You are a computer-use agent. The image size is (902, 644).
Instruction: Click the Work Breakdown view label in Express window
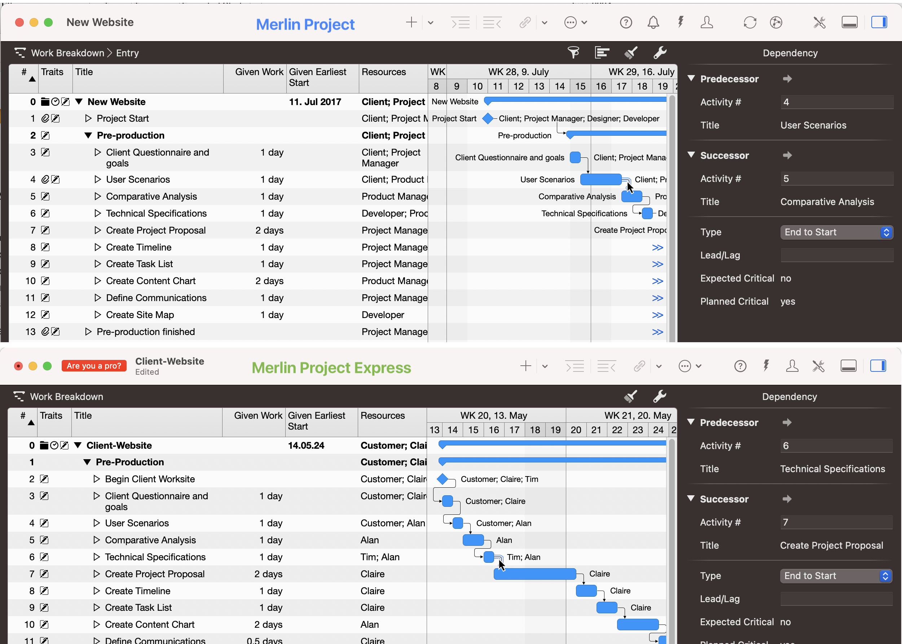(x=67, y=397)
